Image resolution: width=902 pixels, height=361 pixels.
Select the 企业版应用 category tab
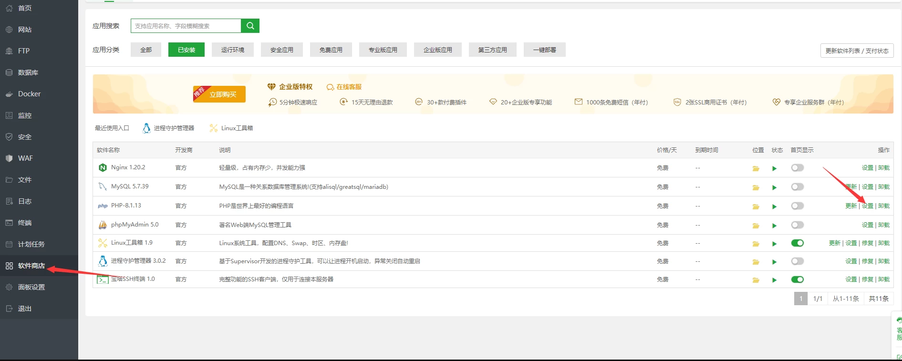pos(438,50)
